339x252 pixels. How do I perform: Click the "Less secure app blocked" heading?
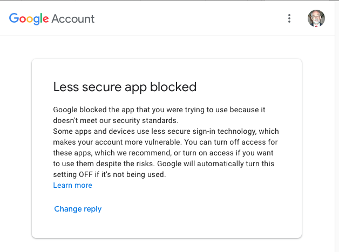tap(125, 87)
